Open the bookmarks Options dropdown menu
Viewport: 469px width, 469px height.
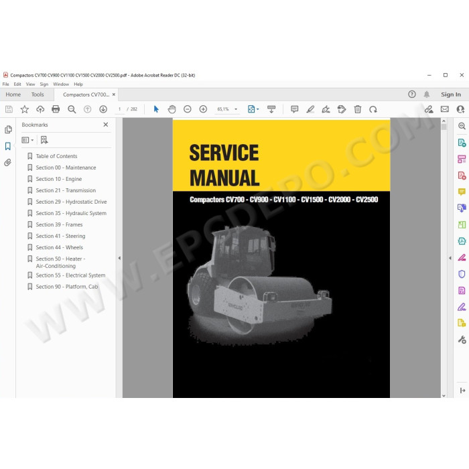coord(27,140)
